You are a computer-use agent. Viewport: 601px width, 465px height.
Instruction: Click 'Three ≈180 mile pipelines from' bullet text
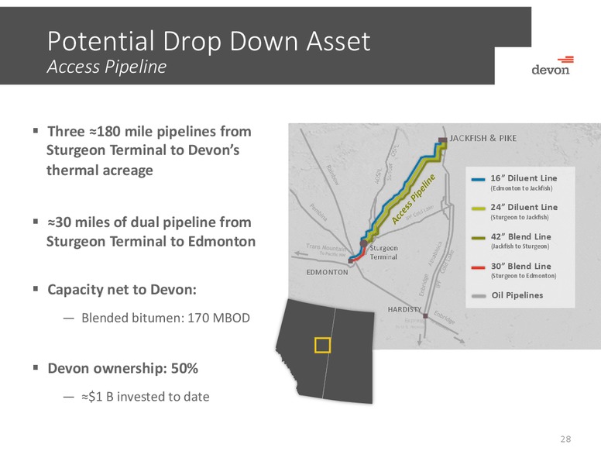[x=149, y=131]
